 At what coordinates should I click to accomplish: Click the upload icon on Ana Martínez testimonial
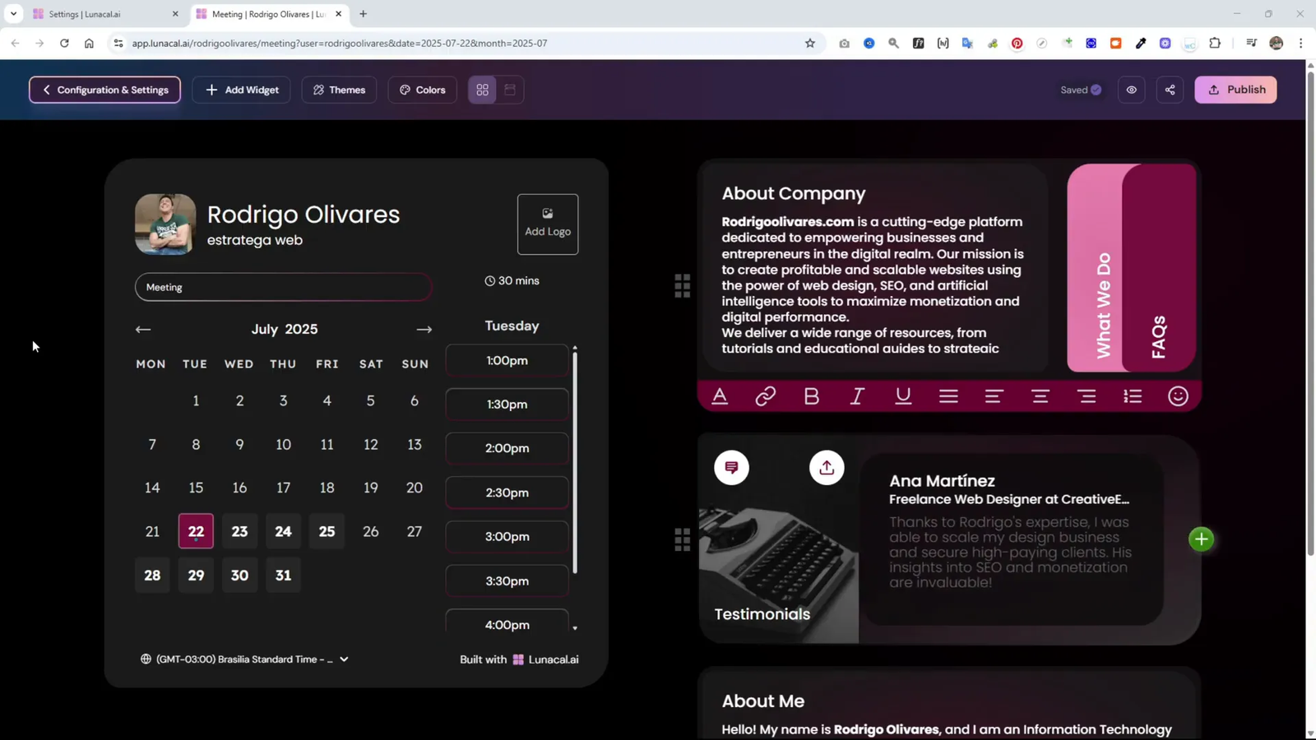click(x=826, y=467)
